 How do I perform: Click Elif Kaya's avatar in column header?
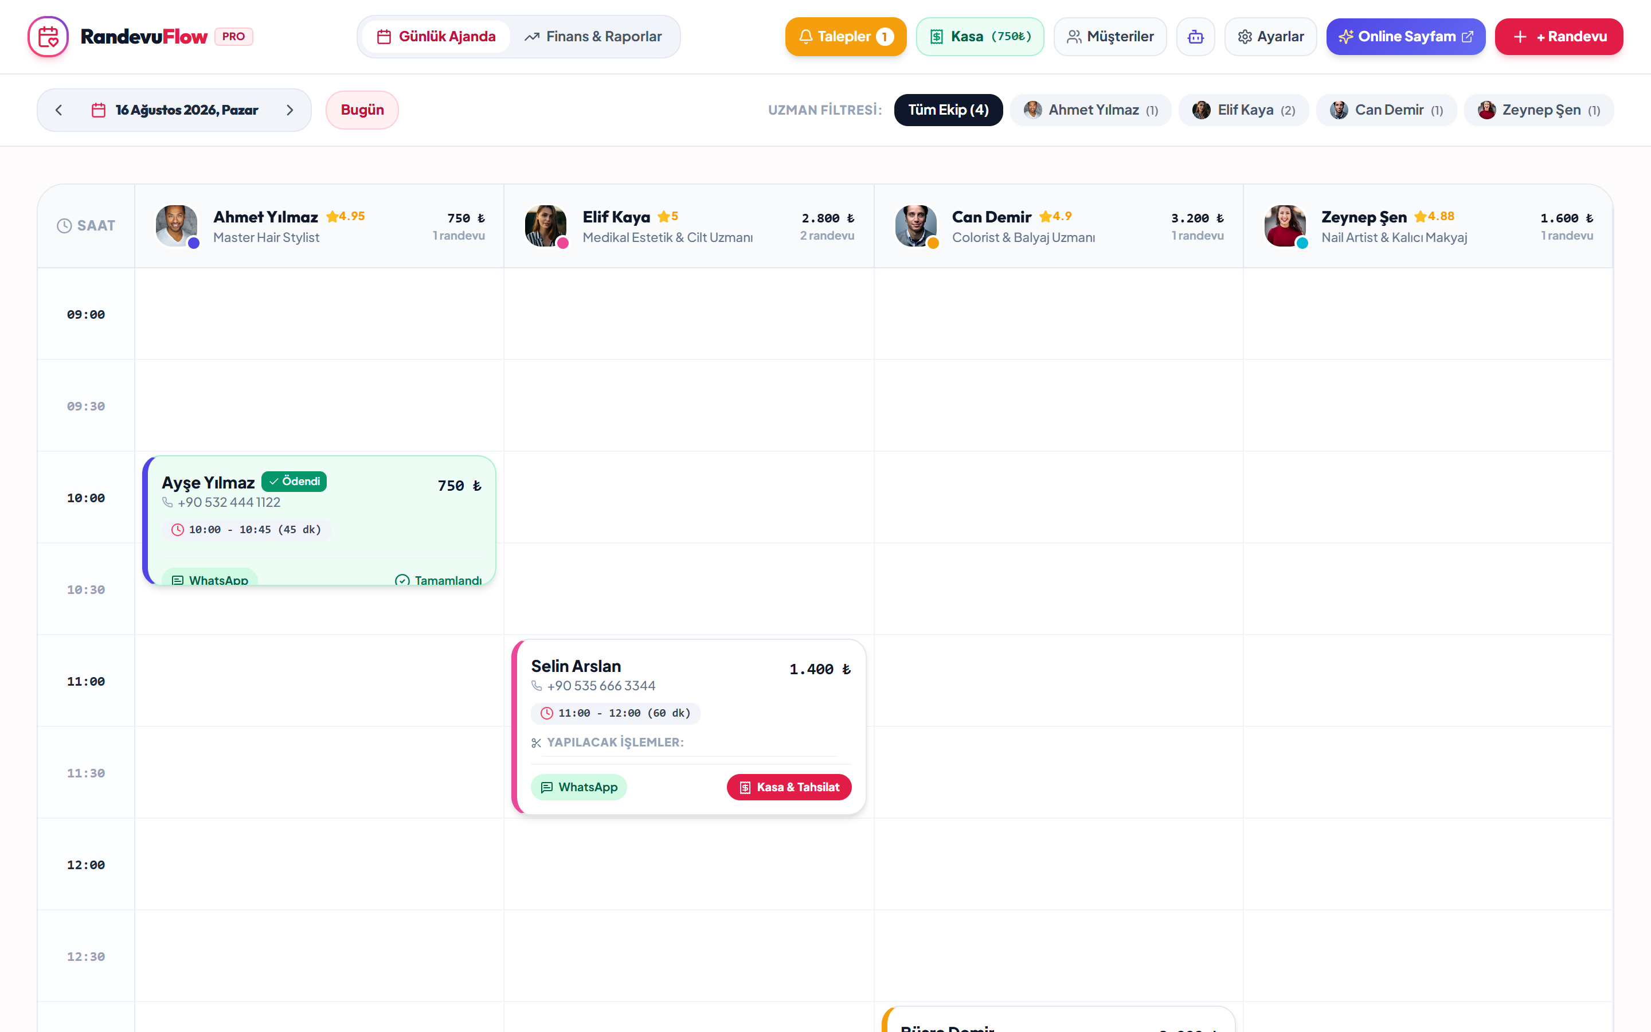point(546,226)
